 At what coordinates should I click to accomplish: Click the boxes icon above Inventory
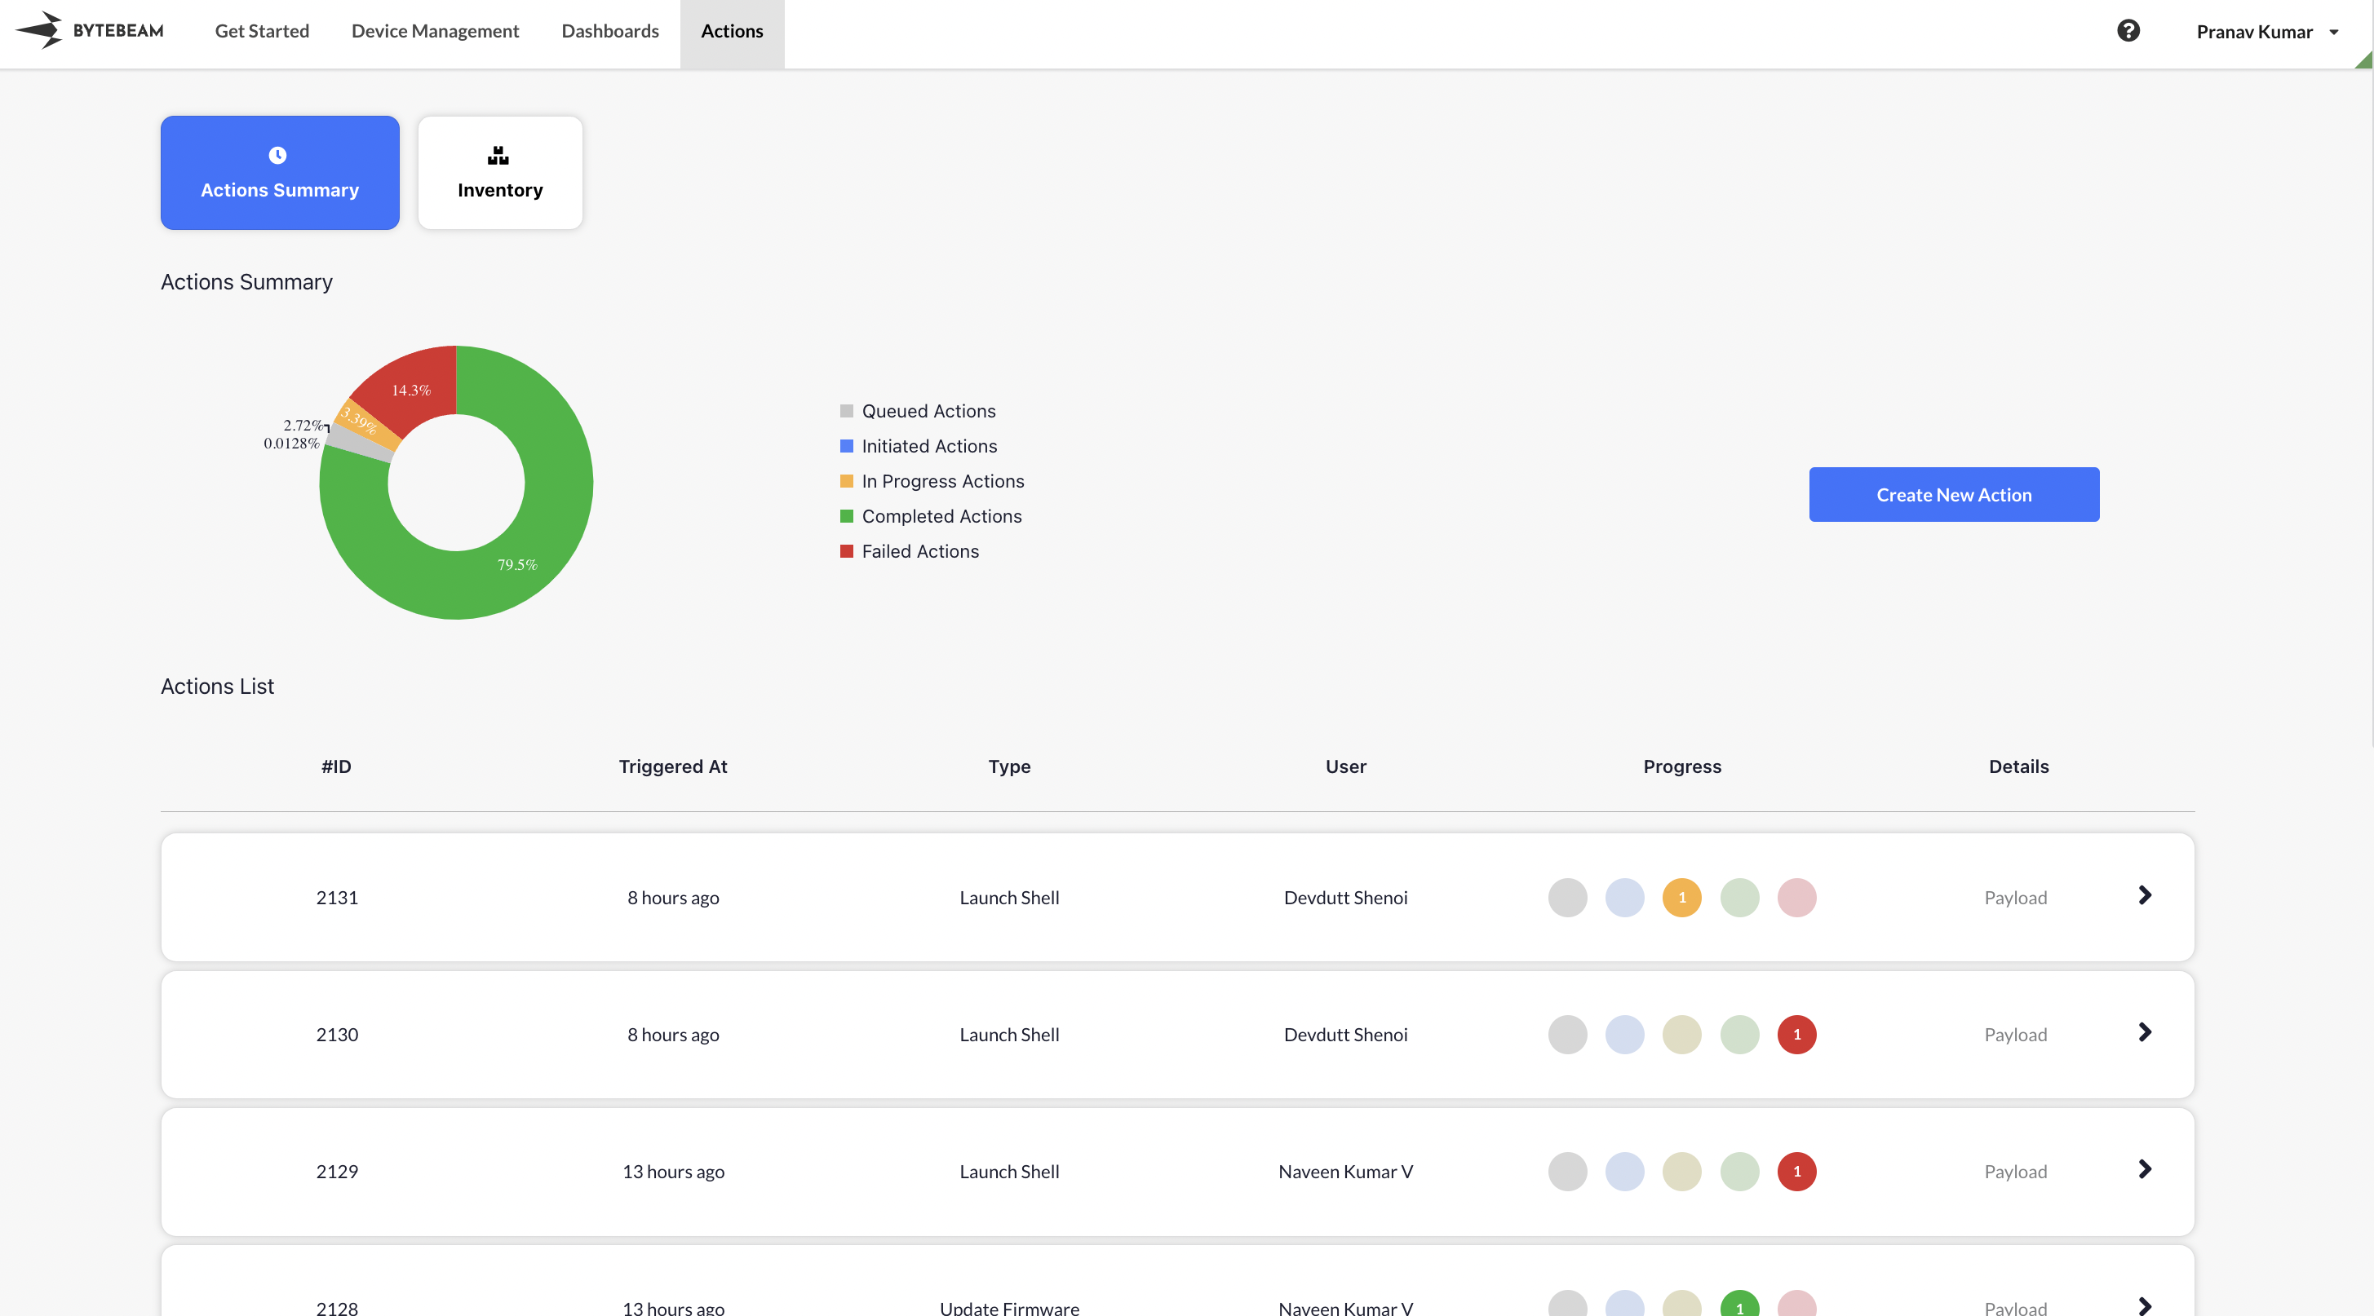click(x=498, y=156)
